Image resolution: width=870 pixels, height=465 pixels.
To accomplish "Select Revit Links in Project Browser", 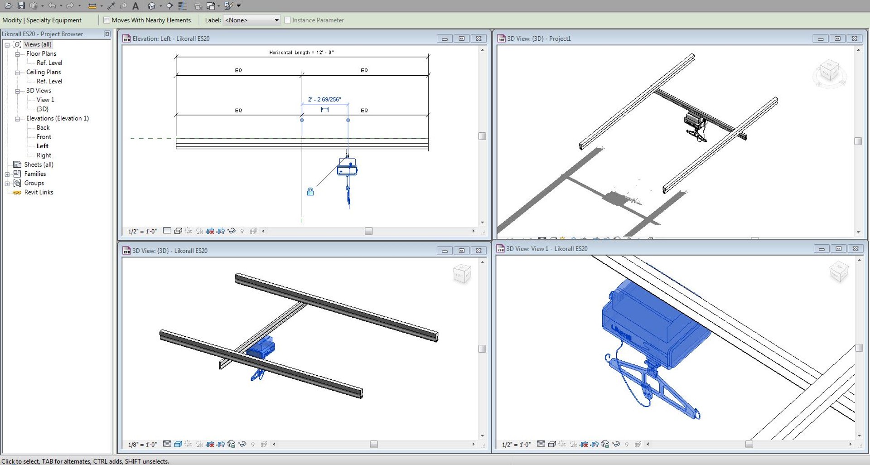I will pyautogui.click(x=39, y=192).
